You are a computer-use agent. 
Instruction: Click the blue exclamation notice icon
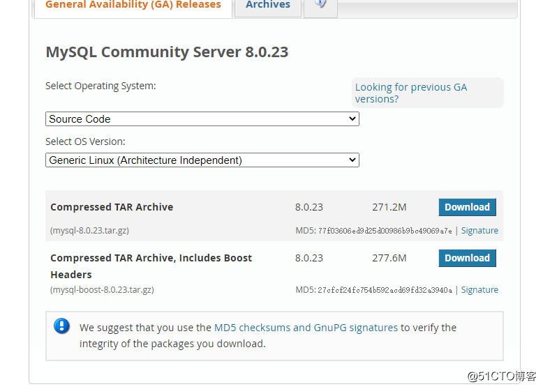pos(61,326)
